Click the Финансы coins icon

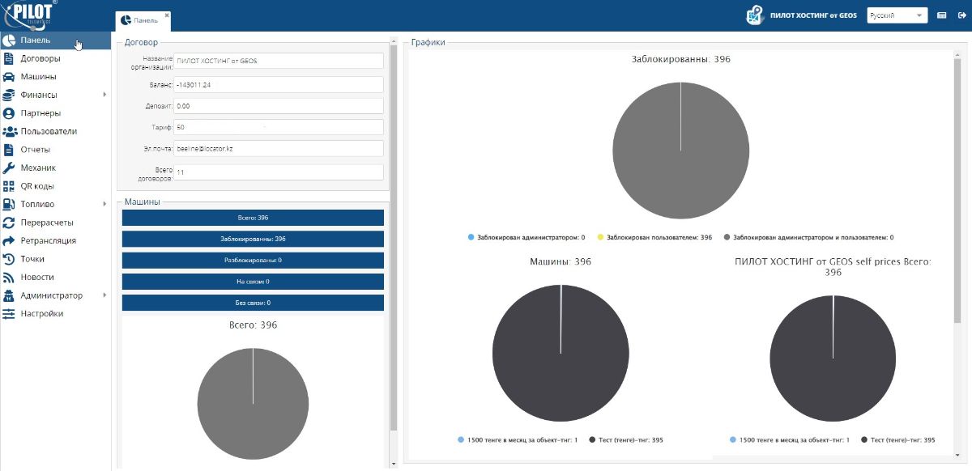pos(9,95)
